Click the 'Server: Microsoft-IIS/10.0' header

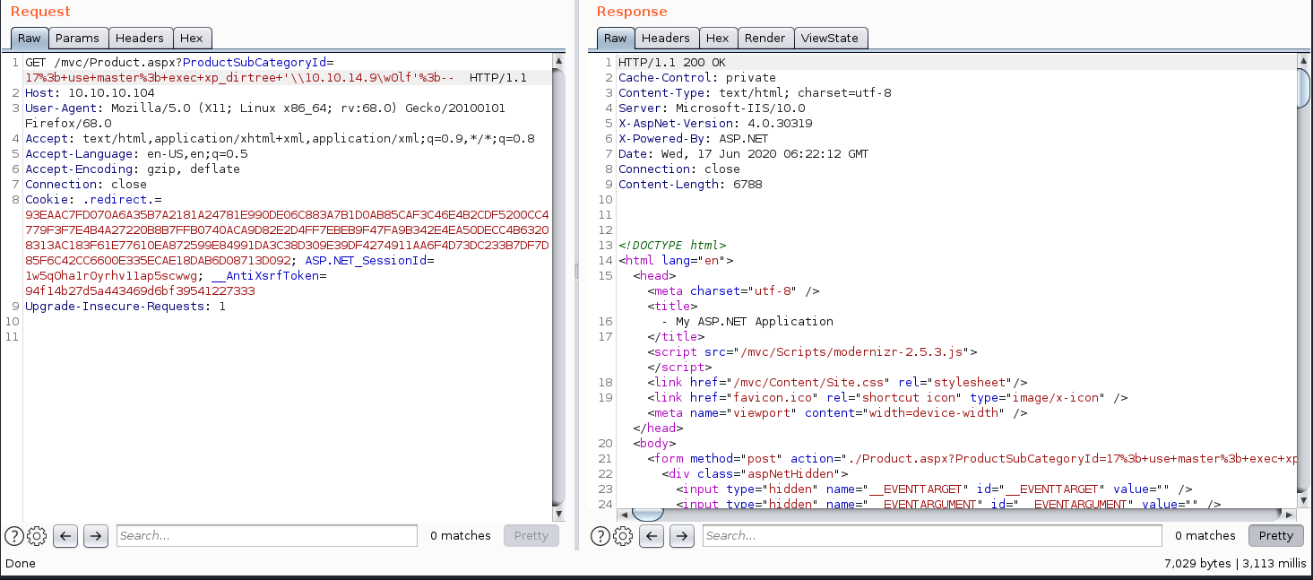[x=712, y=108]
